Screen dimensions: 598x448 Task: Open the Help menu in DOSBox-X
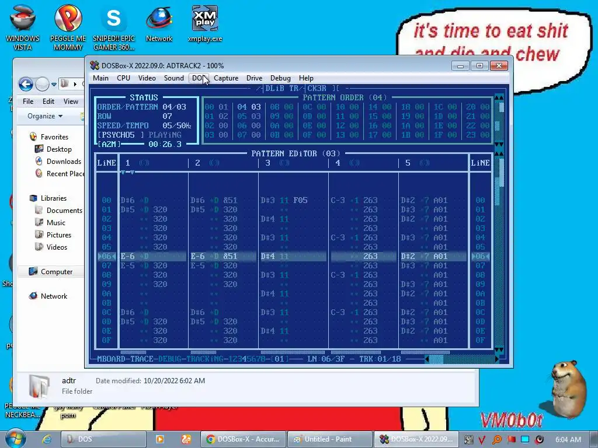pyautogui.click(x=306, y=78)
